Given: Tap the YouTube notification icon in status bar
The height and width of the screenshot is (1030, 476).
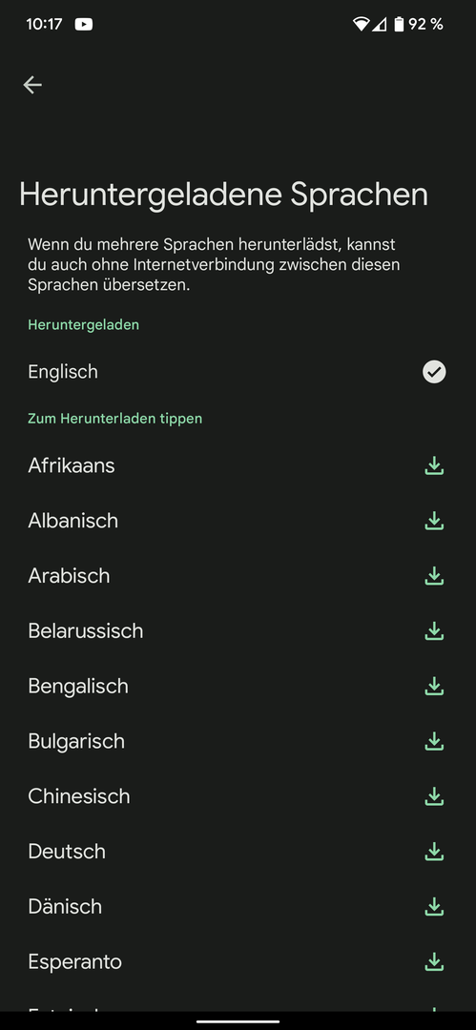Looking at the screenshot, I should point(84,24).
